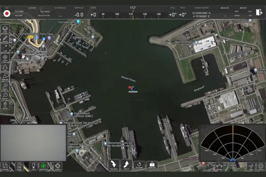Click the Paleiskade map pin
This screenshot has height=177, width=266.
[x=27, y=59]
